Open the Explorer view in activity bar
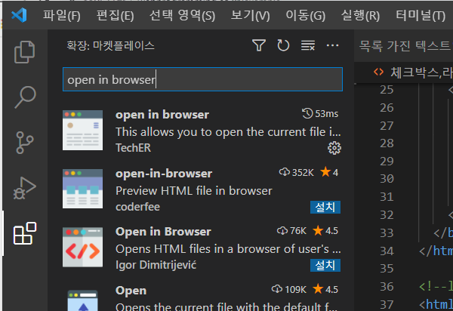The image size is (453, 311). point(25,52)
